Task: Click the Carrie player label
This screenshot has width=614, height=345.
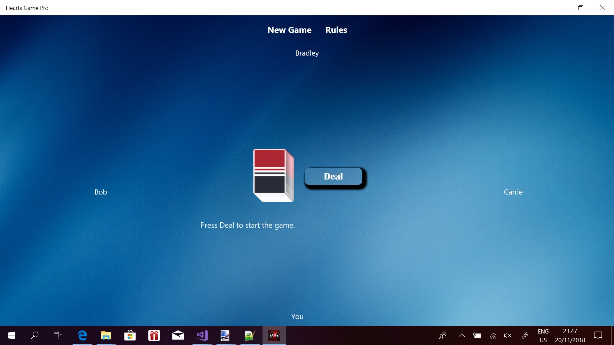Action: pos(513,192)
